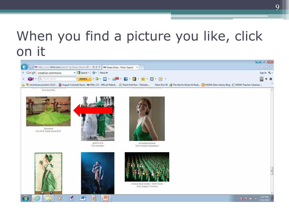Click the Yahoo toolbar gear settings icon
Screen dimensions: 289x216
271,79
